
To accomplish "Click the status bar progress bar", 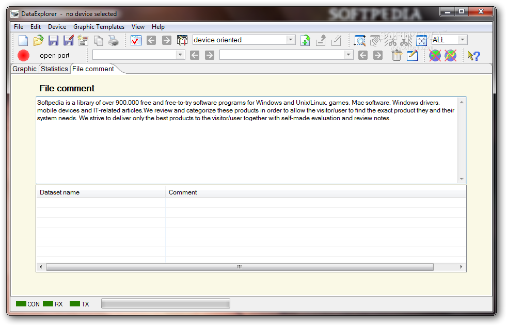I will (166, 303).
